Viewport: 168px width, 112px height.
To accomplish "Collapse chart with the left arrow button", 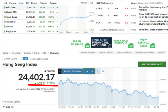I will pyautogui.click(x=60, y=71).
